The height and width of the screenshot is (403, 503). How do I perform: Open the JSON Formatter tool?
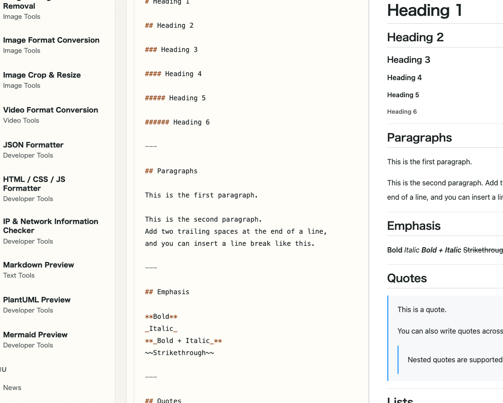click(33, 145)
